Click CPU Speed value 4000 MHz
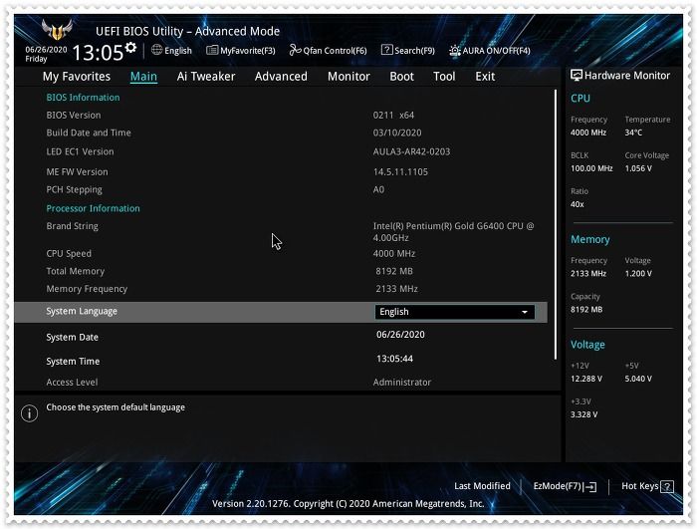This screenshot has height=529, width=697. tap(394, 254)
